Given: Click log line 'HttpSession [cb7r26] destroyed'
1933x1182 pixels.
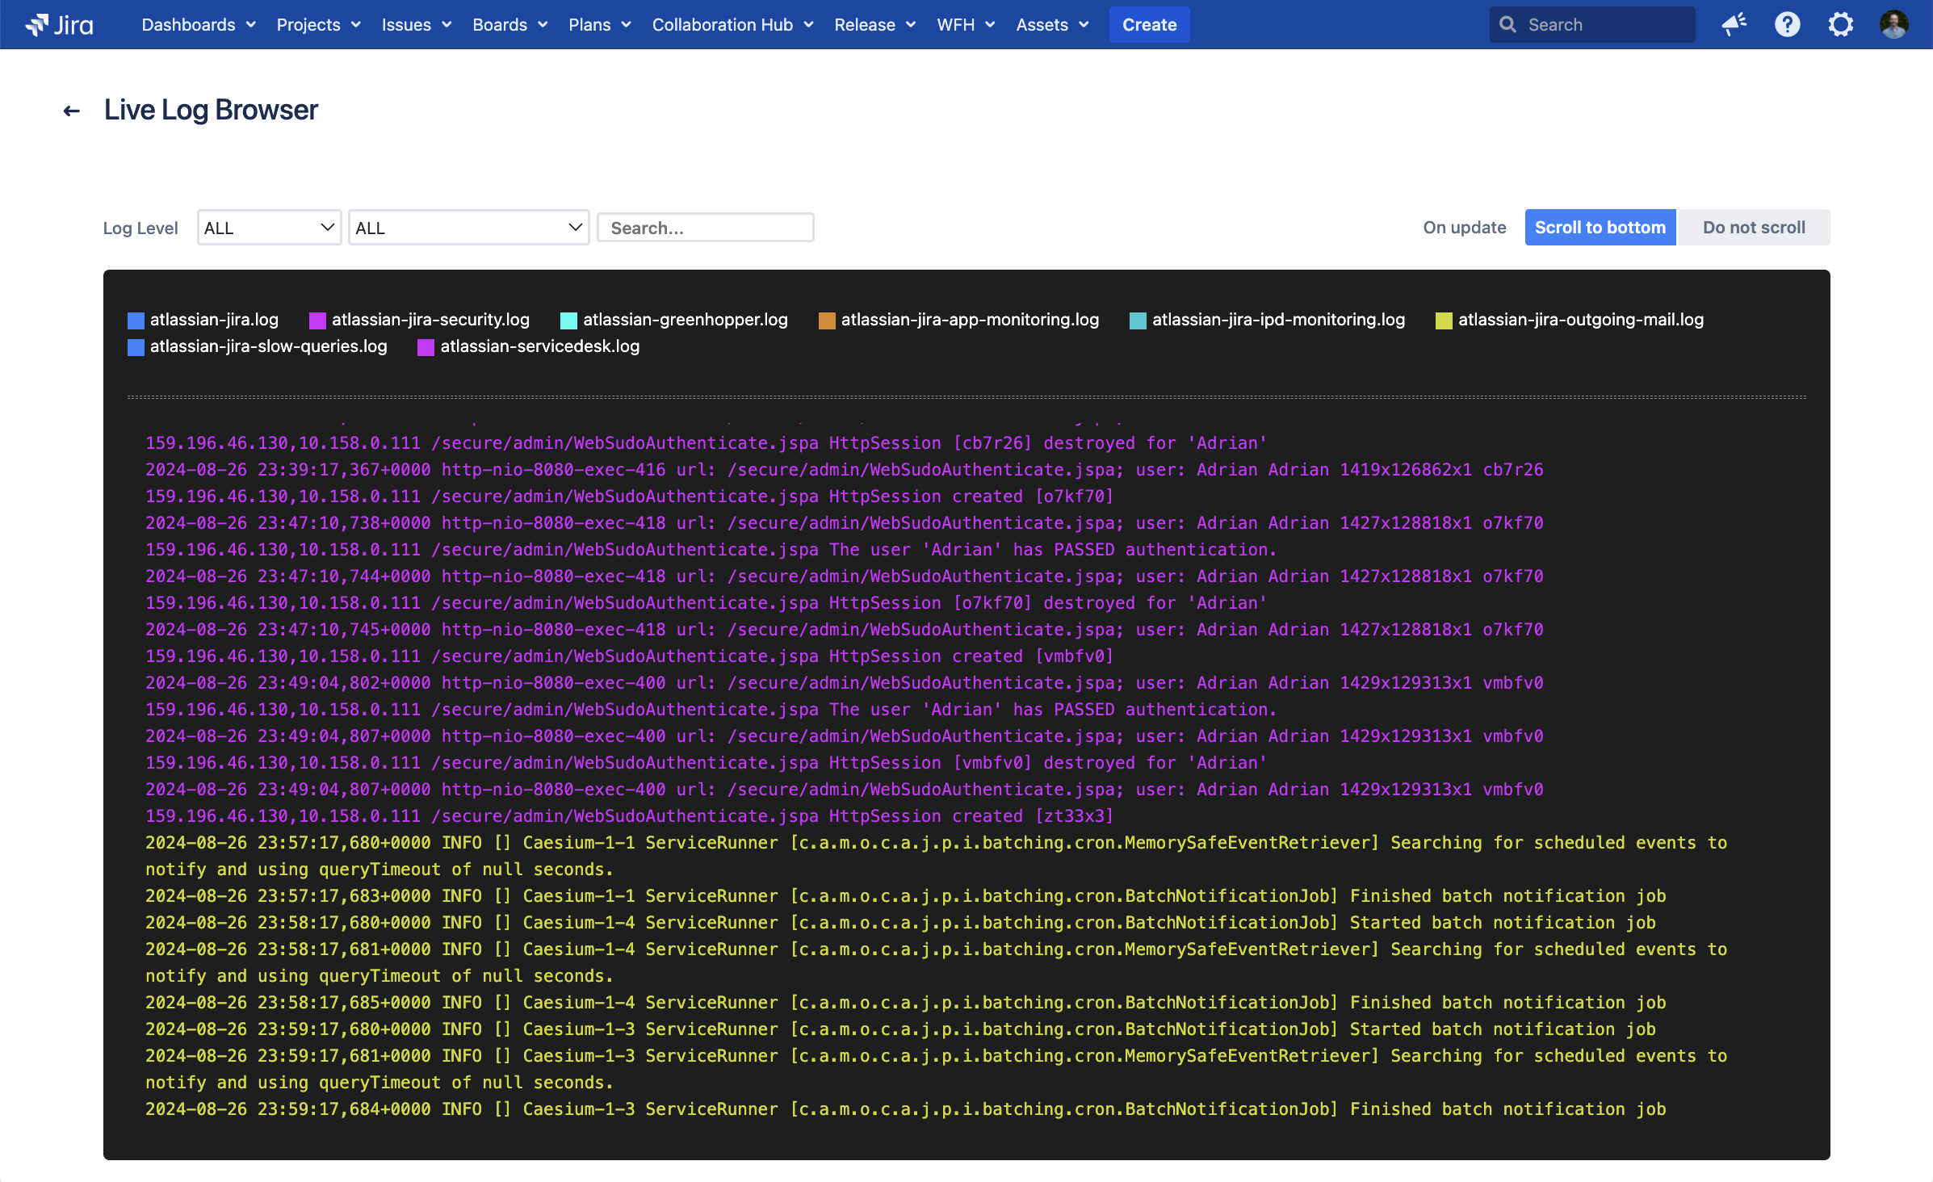Looking at the screenshot, I should coord(706,443).
